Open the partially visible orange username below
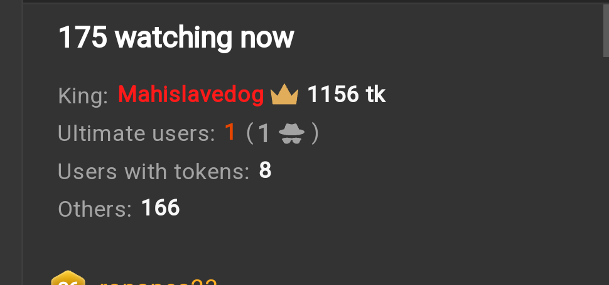The width and height of the screenshot is (609, 285). [x=158, y=282]
